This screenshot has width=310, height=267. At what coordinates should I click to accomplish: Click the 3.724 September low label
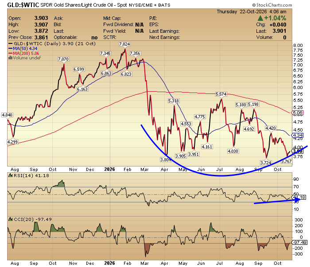pyautogui.click(x=266, y=163)
